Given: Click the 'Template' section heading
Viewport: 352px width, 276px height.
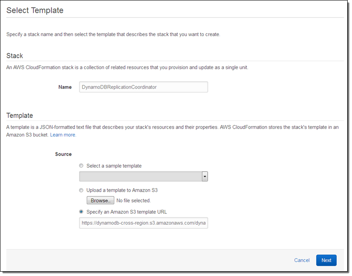Looking at the screenshot, I should click(20, 115).
